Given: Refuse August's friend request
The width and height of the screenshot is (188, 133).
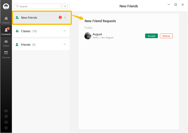Looking at the screenshot, I should click(x=166, y=36).
